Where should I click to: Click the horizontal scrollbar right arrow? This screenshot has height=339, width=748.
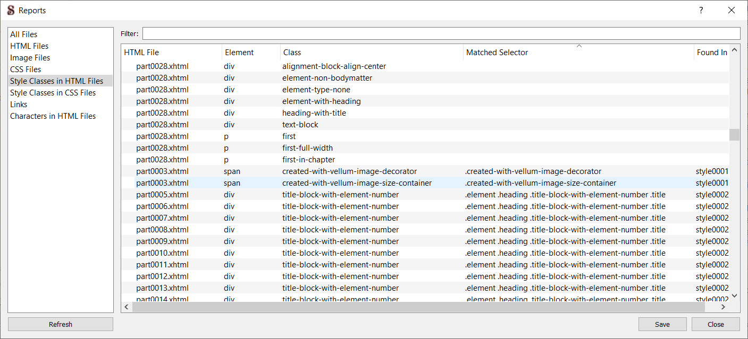[x=723, y=307]
